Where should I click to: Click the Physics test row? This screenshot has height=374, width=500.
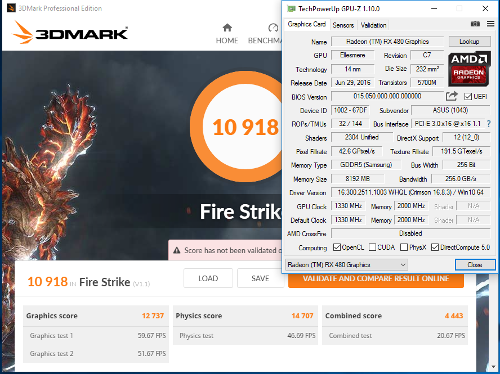pyautogui.click(x=245, y=335)
